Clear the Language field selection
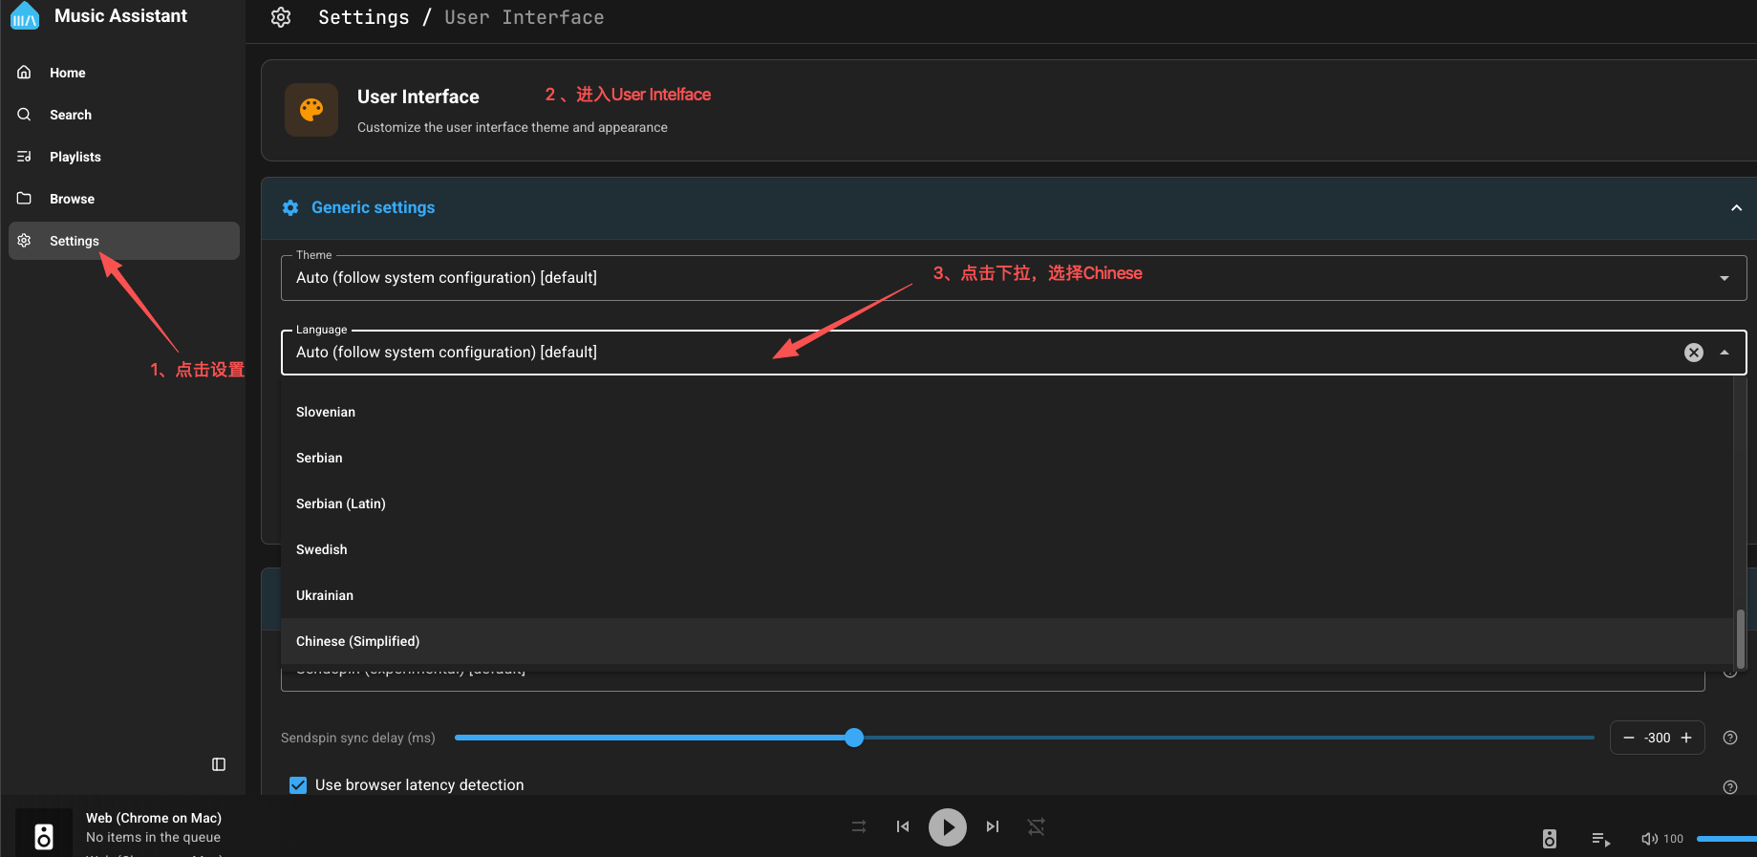Screen dimensions: 1757x857 click(1693, 353)
